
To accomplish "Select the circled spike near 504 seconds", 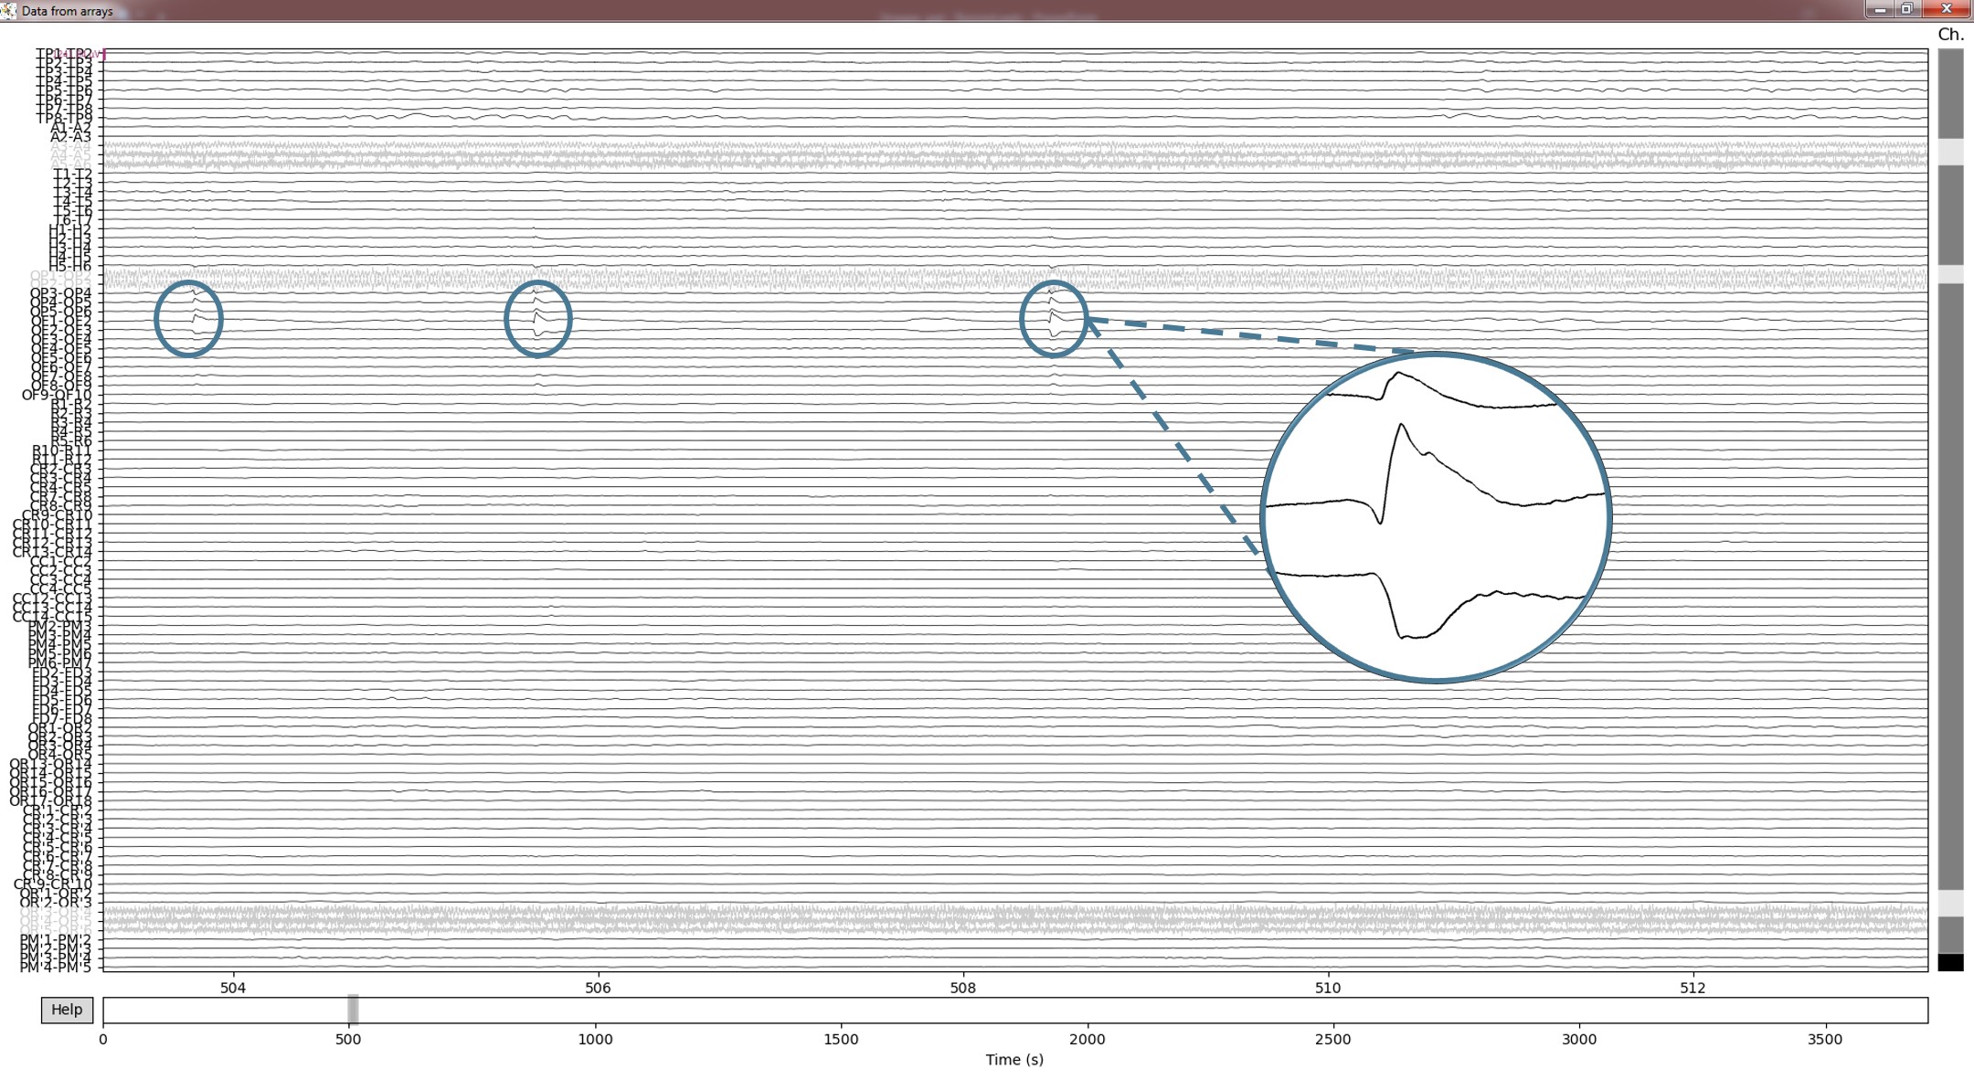I will coord(188,319).
